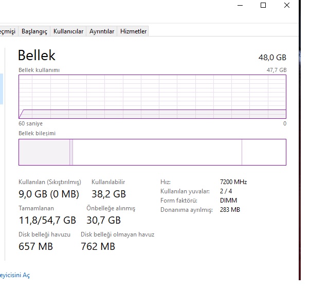Maximize the Task Manager window
The image size is (310, 290).
pos(263,5)
